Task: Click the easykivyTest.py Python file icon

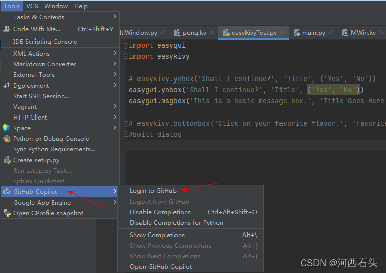Action: point(226,33)
